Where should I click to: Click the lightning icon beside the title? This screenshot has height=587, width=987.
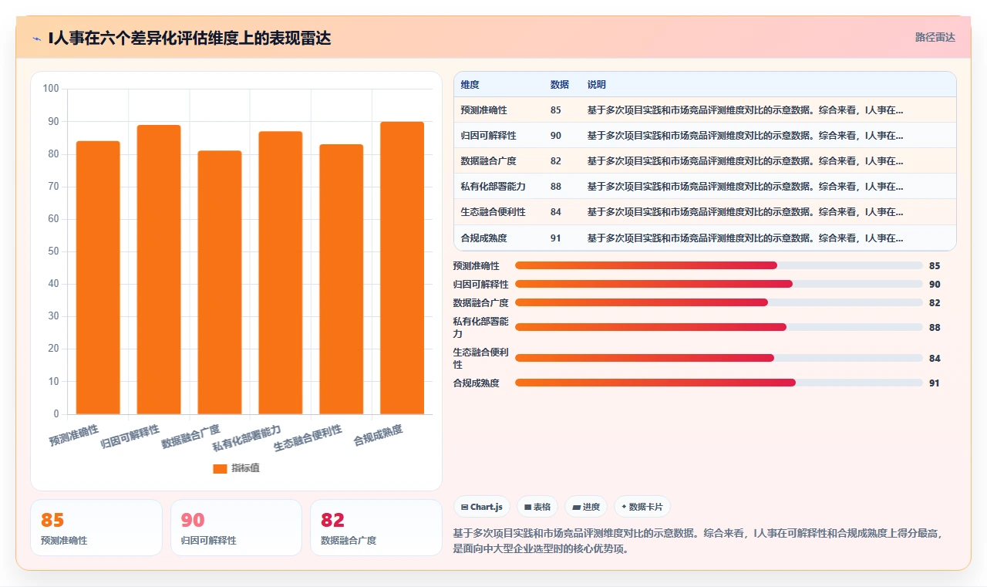coord(37,39)
